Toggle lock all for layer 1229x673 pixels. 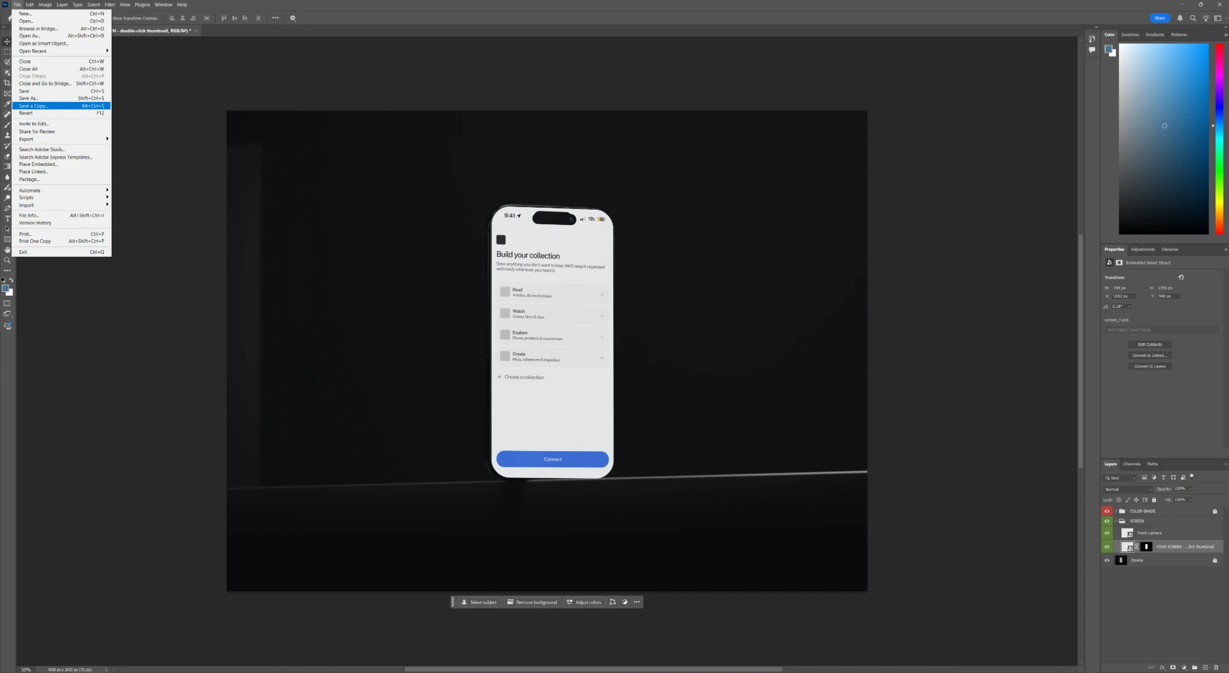point(1154,500)
